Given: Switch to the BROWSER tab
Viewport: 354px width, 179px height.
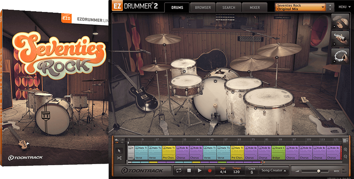Looking at the screenshot, I should pyautogui.click(x=203, y=7).
